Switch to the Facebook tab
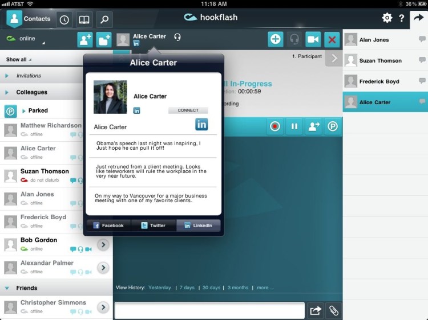 pyautogui.click(x=108, y=225)
